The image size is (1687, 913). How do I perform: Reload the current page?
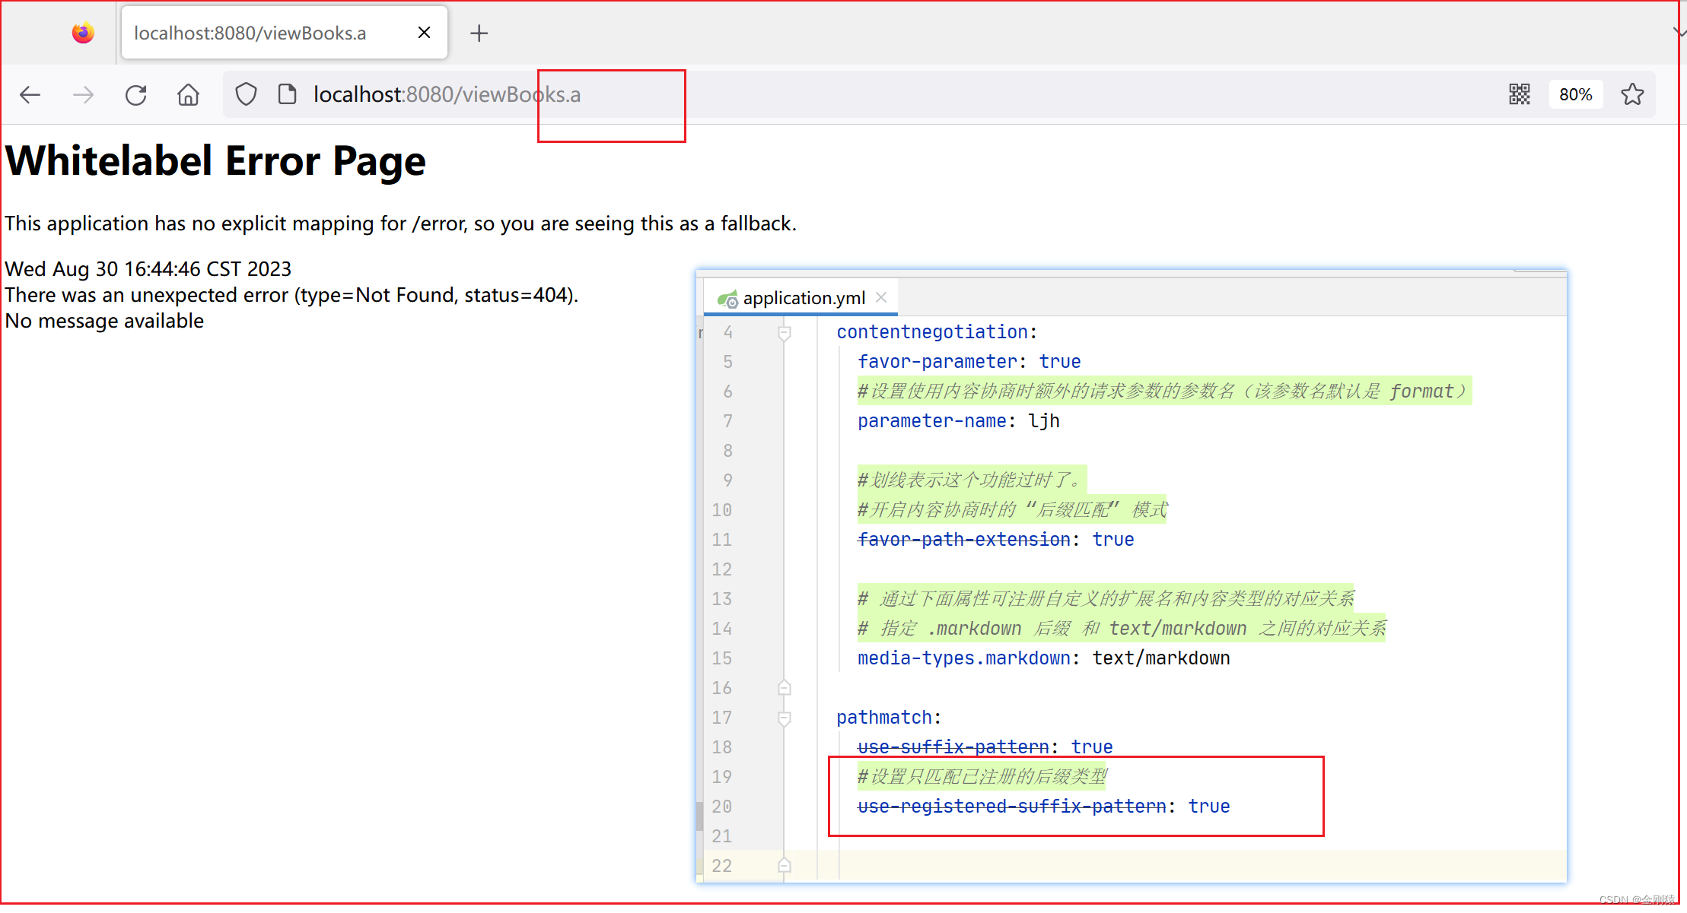click(135, 95)
